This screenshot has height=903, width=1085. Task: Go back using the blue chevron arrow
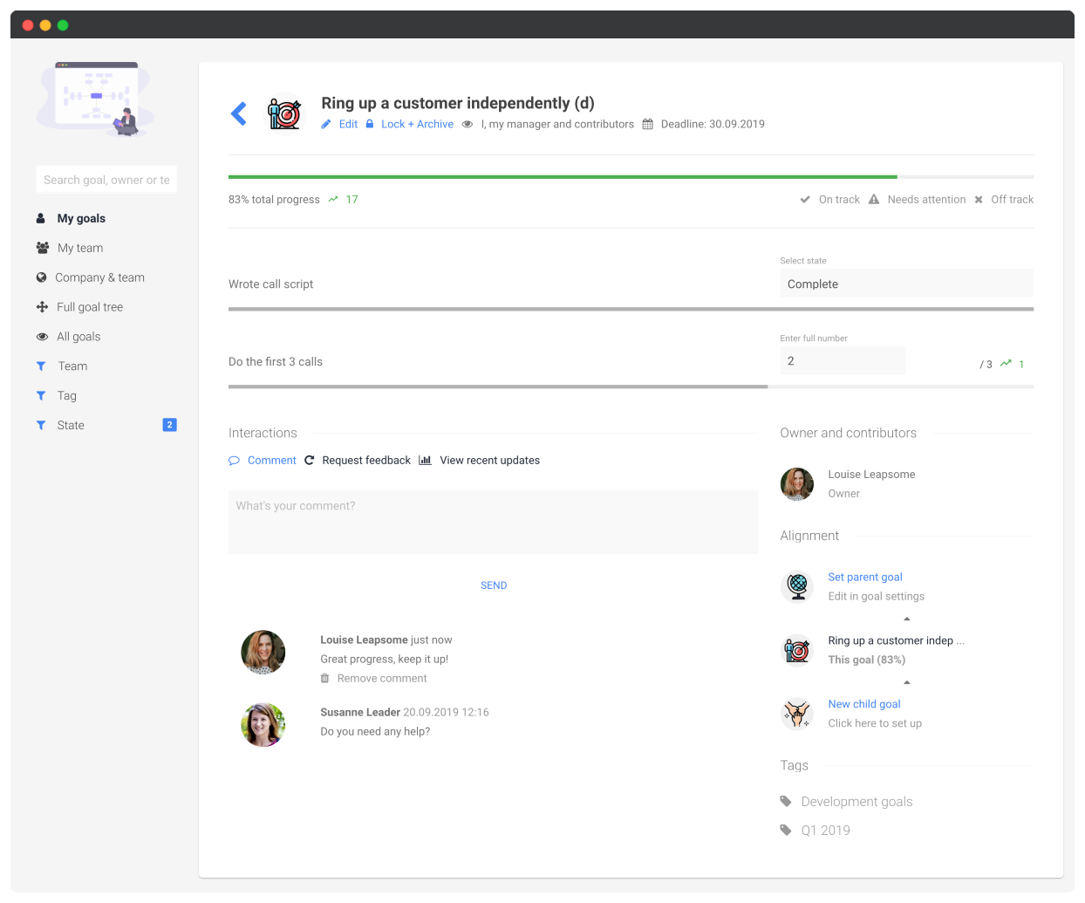pyautogui.click(x=239, y=113)
